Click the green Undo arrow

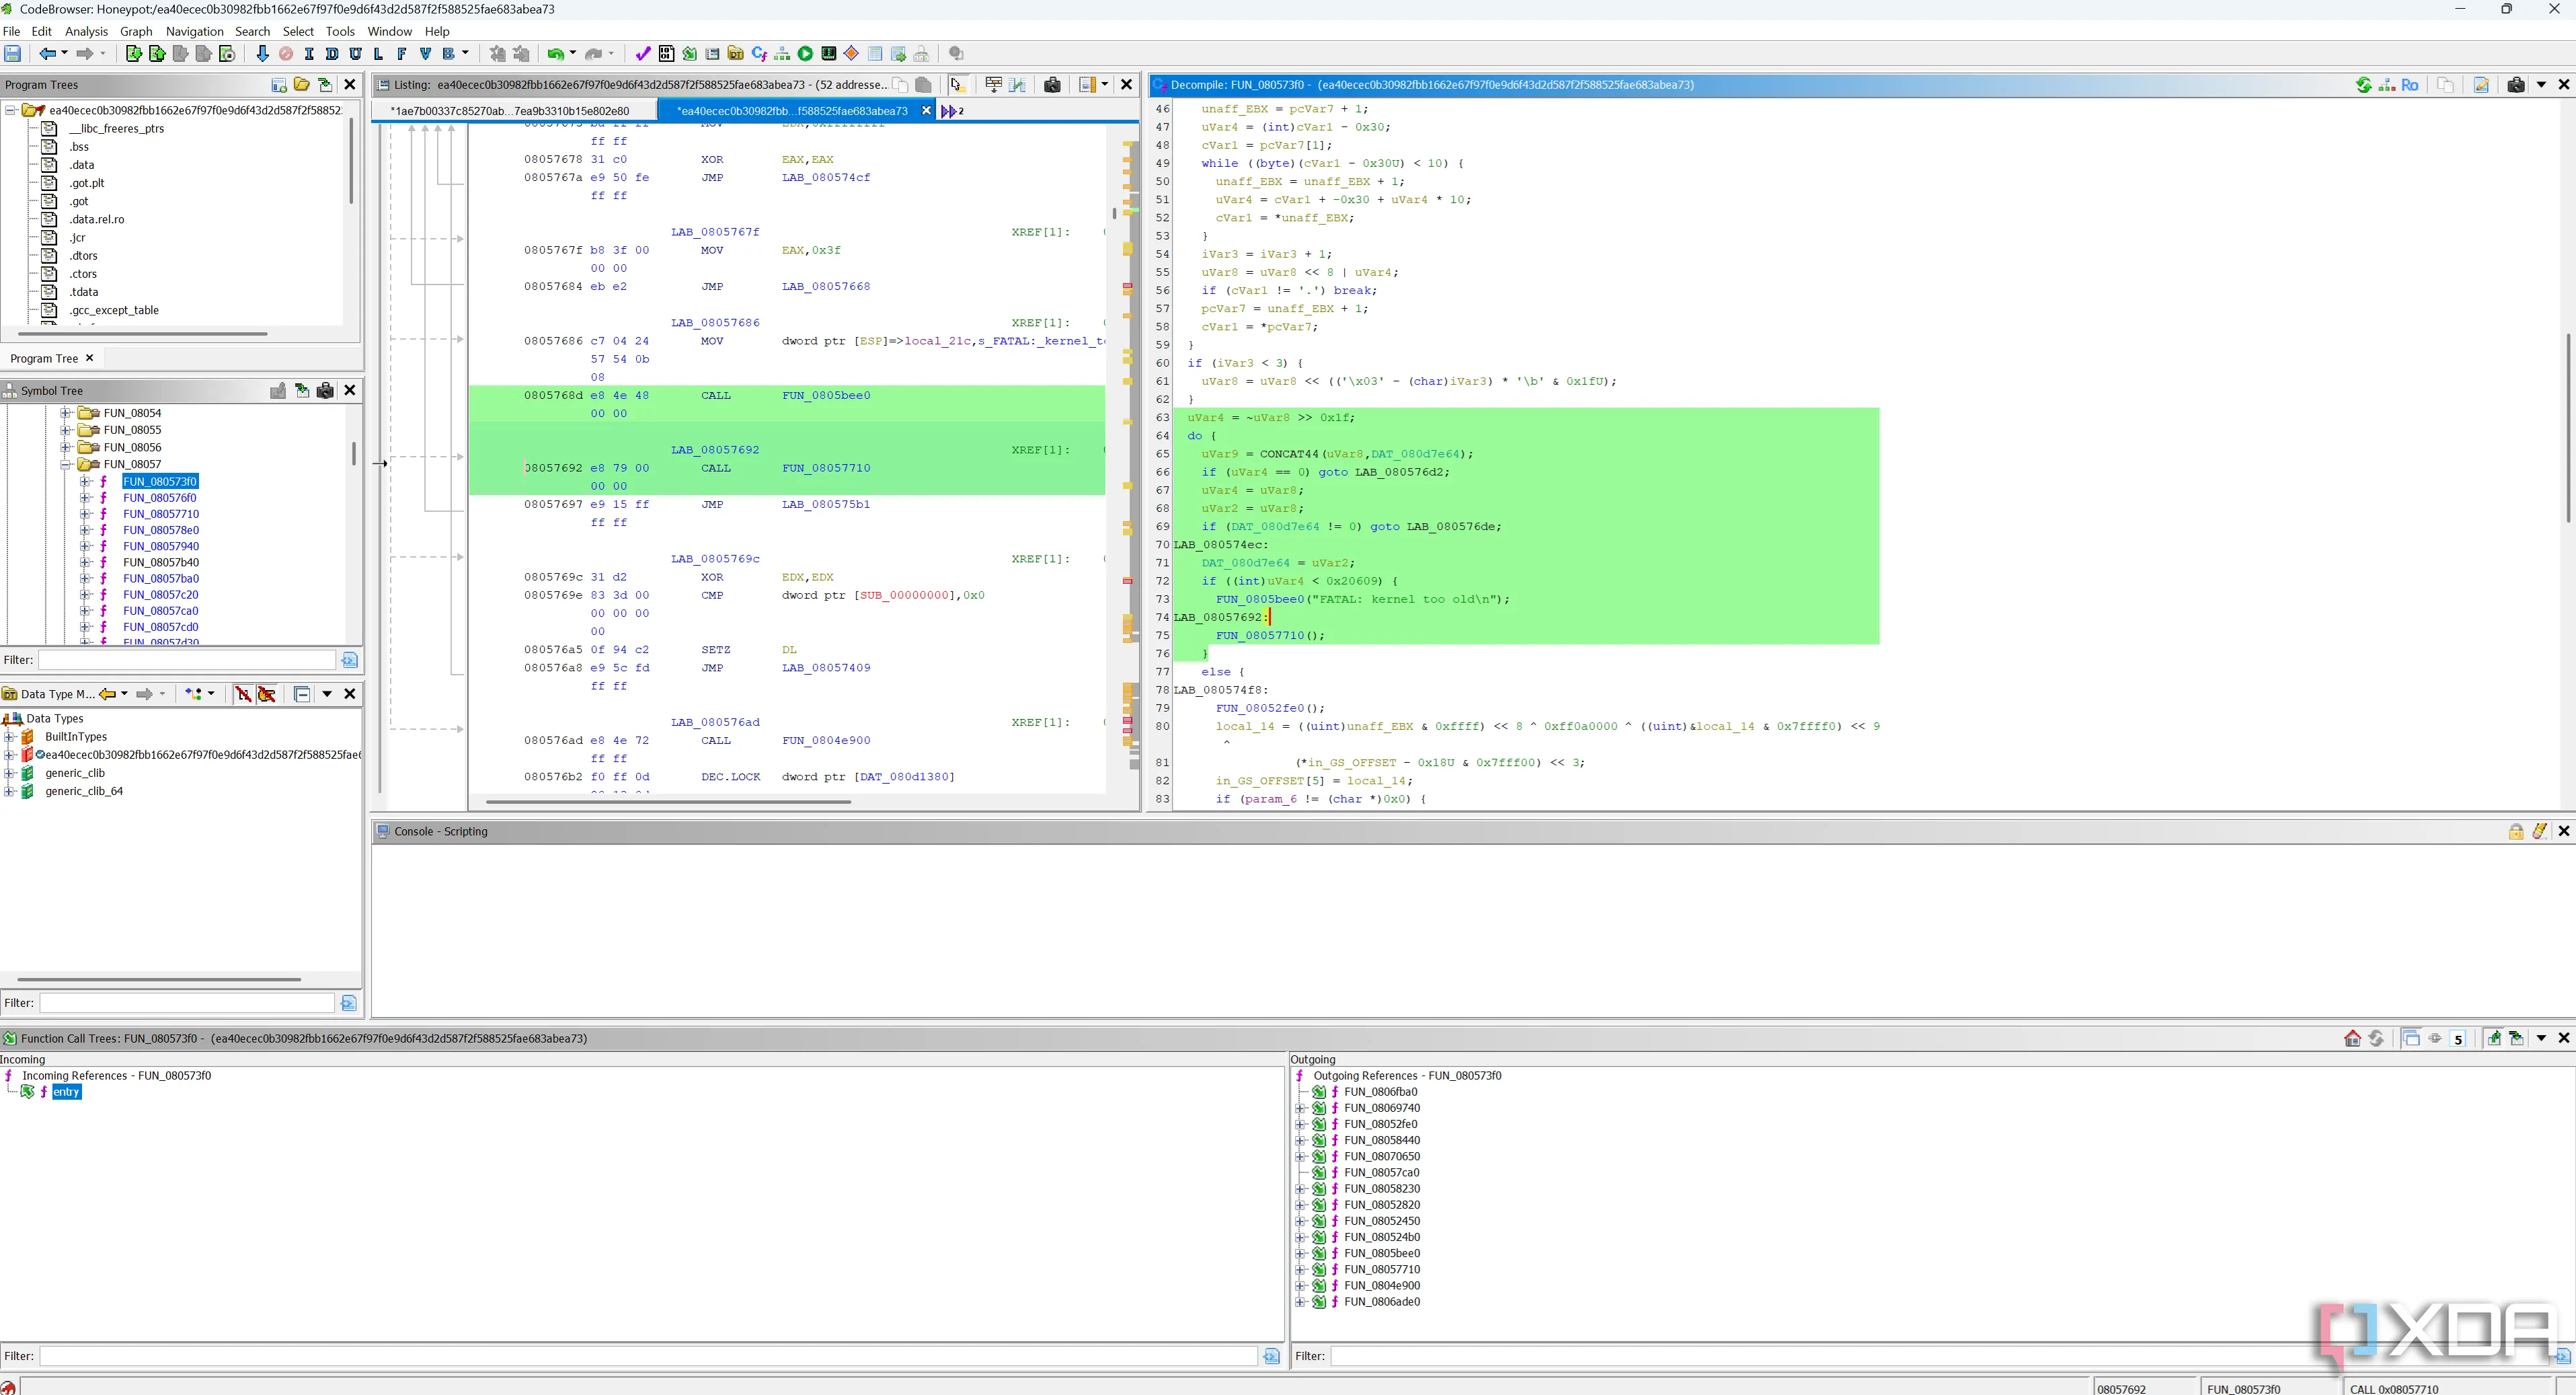pos(555,54)
